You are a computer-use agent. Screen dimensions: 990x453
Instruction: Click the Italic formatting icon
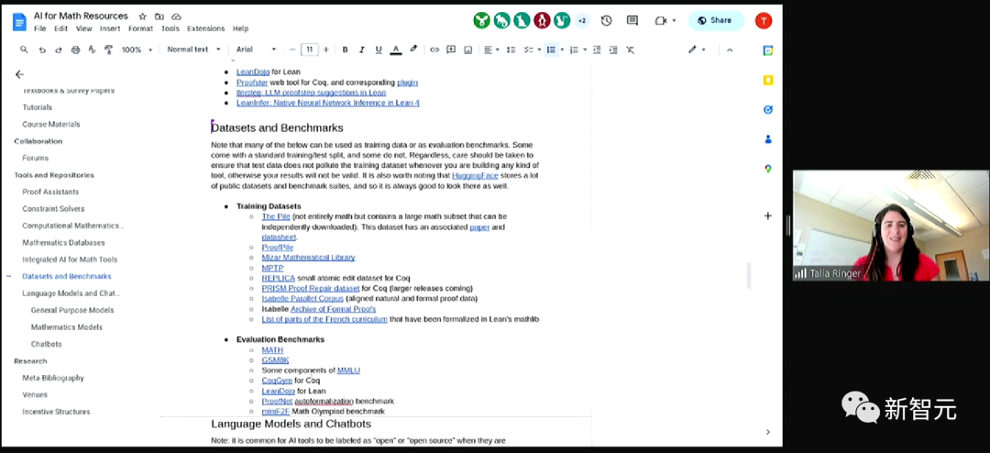point(362,50)
